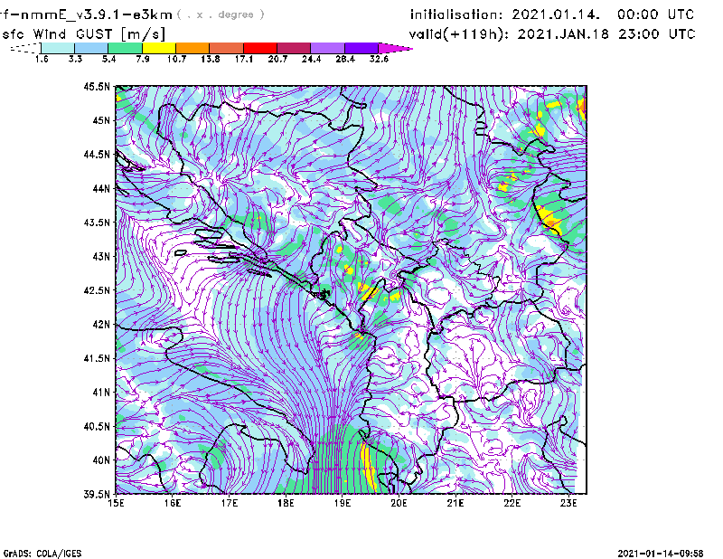The width and height of the screenshot is (723, 559).
Task: Click the legend value 13.8
Action: point(211,59)
